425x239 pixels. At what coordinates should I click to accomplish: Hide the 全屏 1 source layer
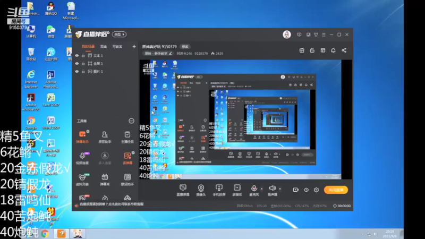click(77, 63)
